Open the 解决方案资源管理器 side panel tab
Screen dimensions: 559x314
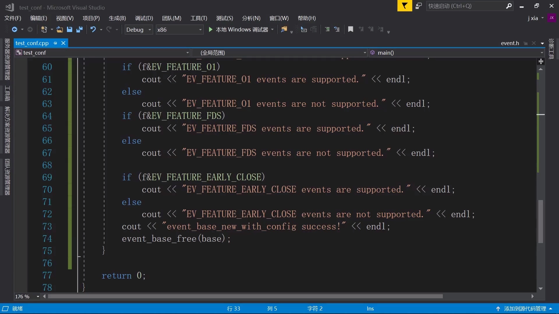[7, 130]
